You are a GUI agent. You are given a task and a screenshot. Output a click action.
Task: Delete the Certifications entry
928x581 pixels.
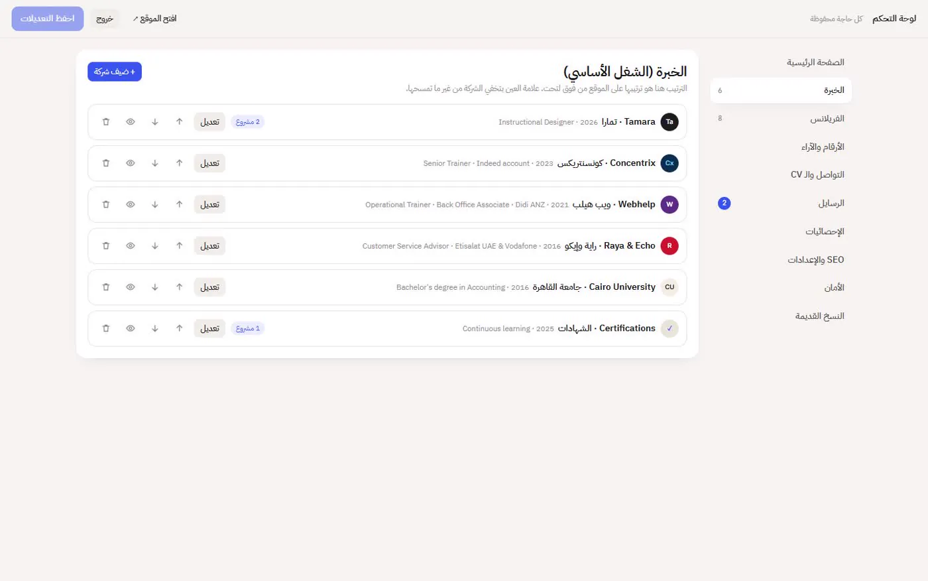coord(106,328)
